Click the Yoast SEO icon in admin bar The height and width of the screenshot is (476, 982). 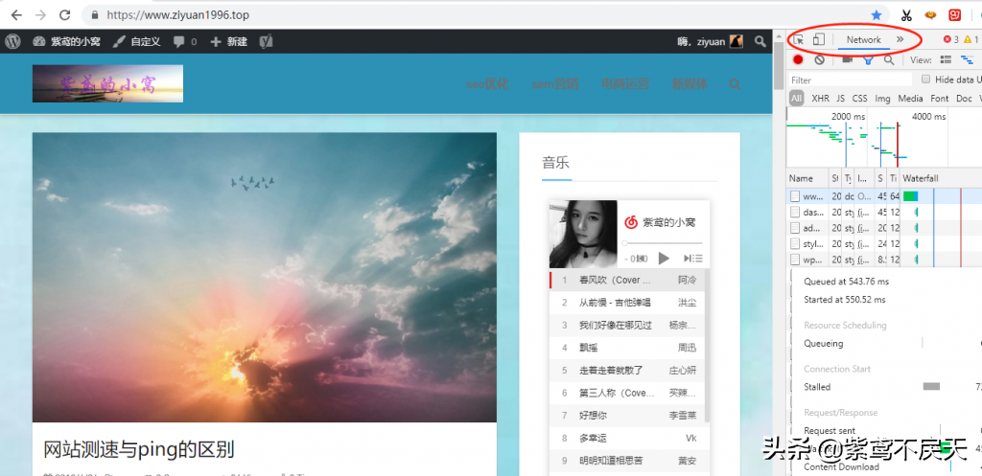click(x=267, y=42)
